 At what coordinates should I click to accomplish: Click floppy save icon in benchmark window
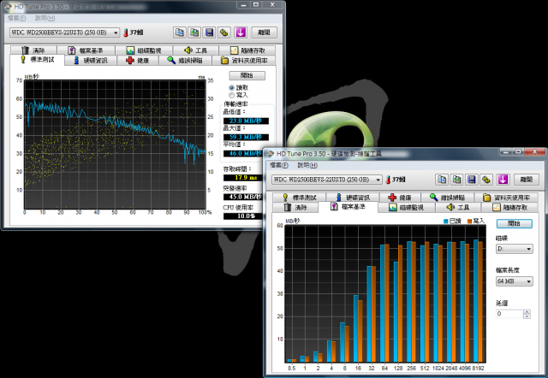[209, 32]
